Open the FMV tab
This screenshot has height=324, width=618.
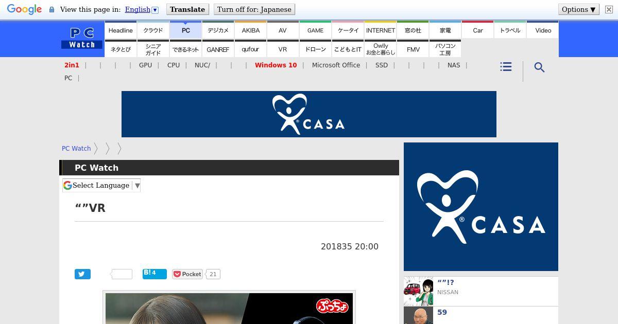click(413, 49)
